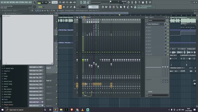Open Slot 2 arrow menu in mixer

point(146,27)
